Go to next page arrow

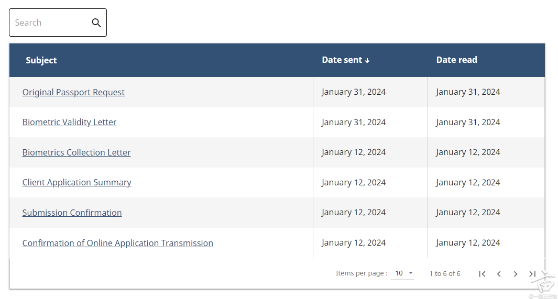pyautogui.click(x=516, y=274)
